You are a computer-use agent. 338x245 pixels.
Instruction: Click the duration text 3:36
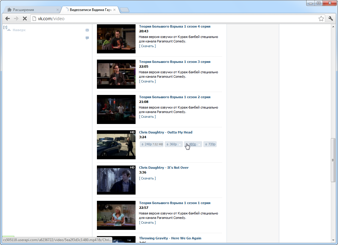[142, 172]
